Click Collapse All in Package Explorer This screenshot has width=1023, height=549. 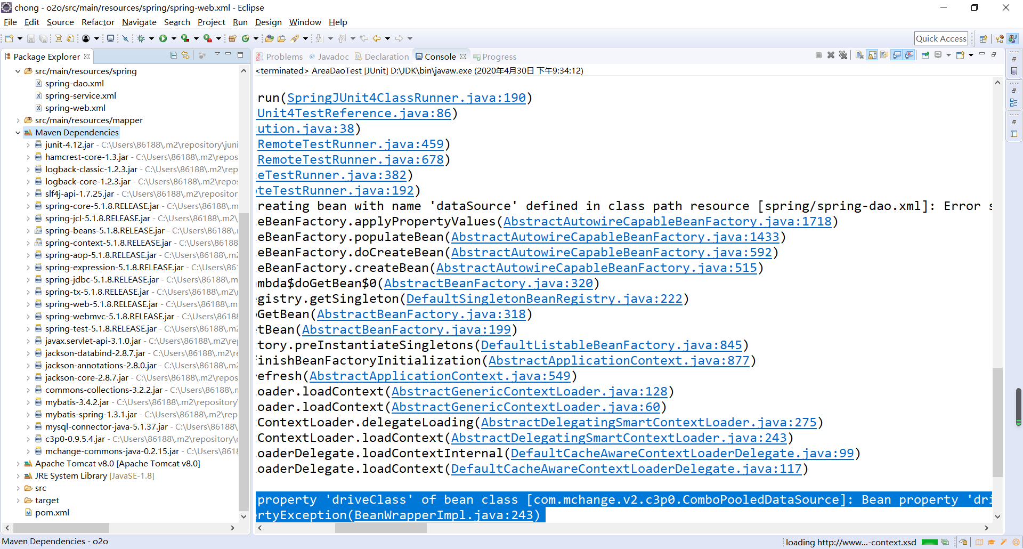(x=173, y=55)
